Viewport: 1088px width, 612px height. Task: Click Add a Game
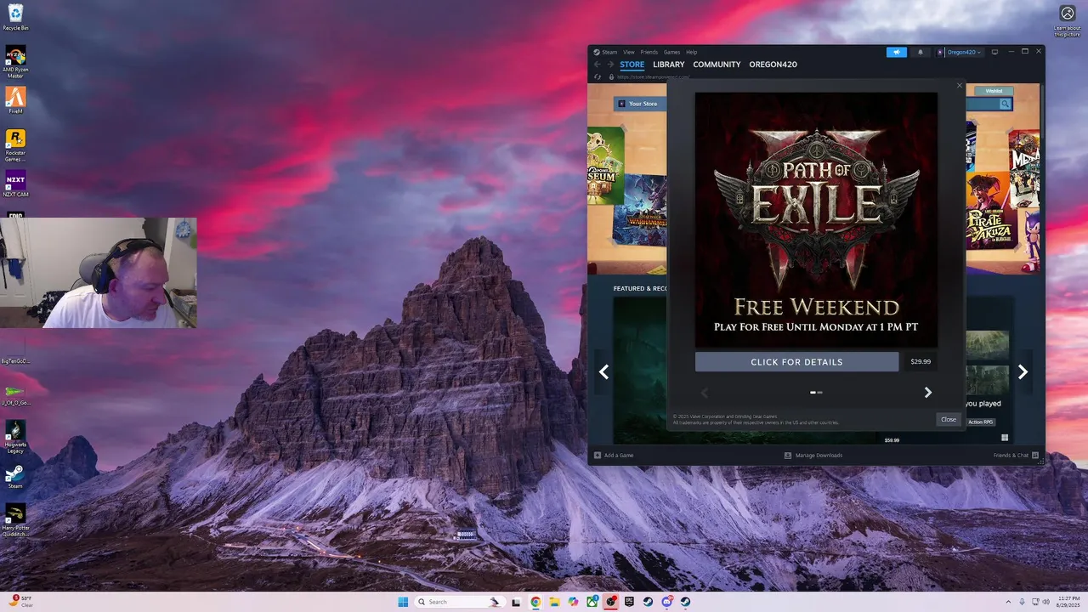pos(614,456)
